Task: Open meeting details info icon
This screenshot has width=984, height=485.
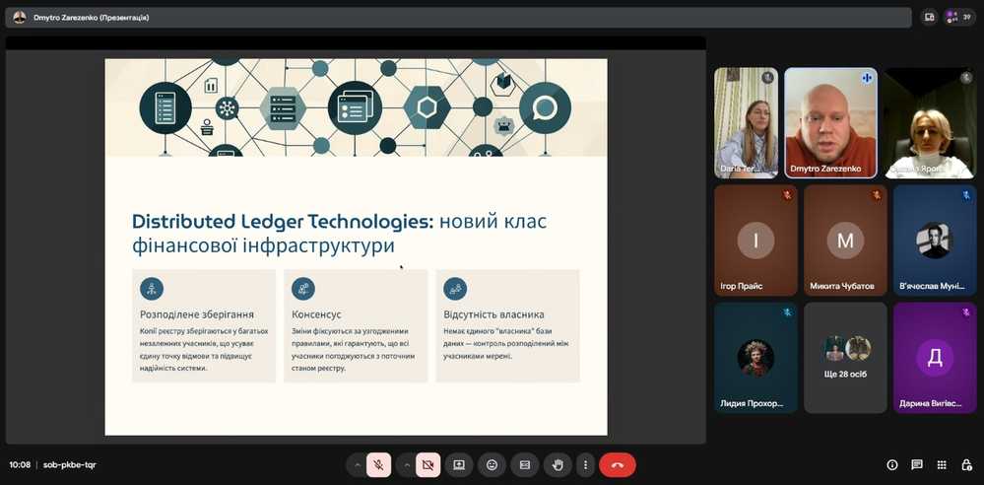Action: click(x=892, y=464)
